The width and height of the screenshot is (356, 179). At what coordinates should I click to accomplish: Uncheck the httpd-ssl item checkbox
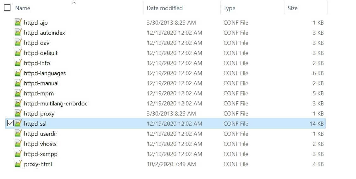10,123
